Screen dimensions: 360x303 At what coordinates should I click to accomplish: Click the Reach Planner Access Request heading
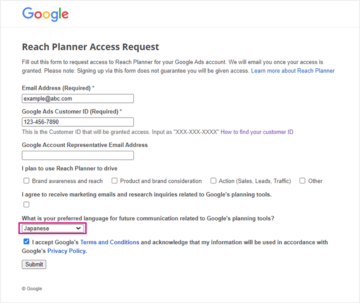point(90,47)
